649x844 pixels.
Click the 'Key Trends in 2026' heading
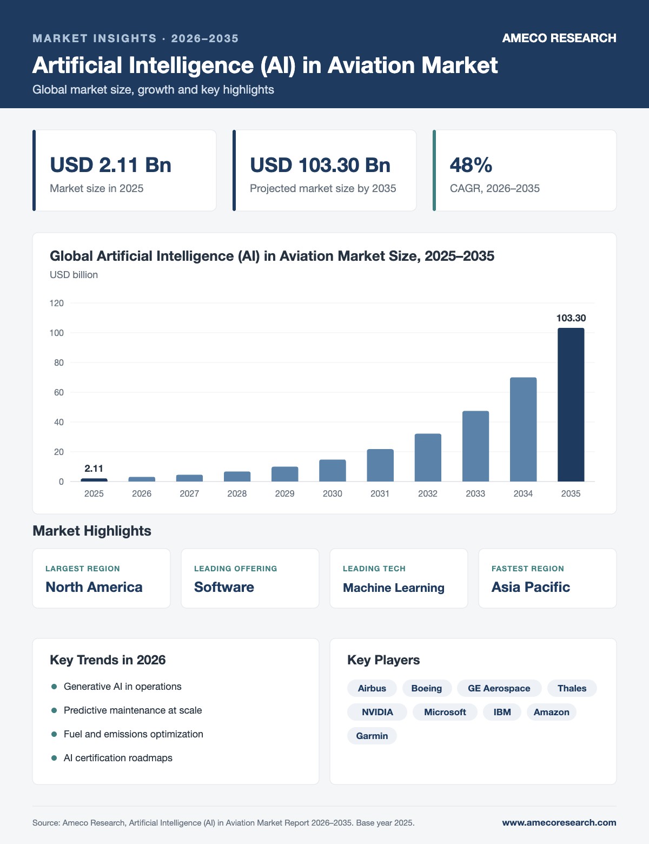(108, 660)
